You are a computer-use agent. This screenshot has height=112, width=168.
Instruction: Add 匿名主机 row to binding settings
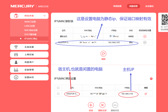[145, 36]
